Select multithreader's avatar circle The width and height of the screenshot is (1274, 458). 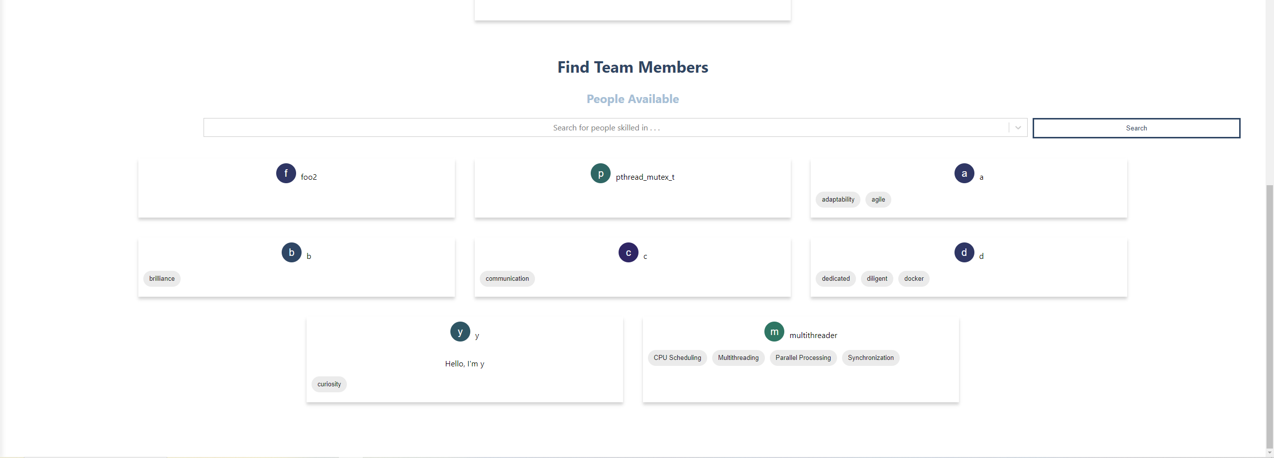pyautogui.click(x=774, y=332)
